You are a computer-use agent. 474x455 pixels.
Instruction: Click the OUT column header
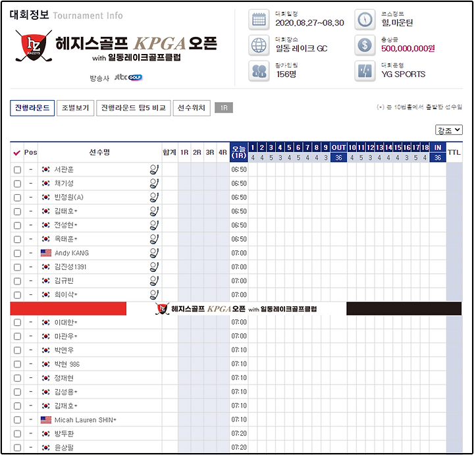(x=338, y=147)
